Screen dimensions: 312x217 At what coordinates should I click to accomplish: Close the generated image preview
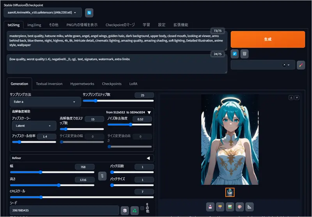point(297,97)
